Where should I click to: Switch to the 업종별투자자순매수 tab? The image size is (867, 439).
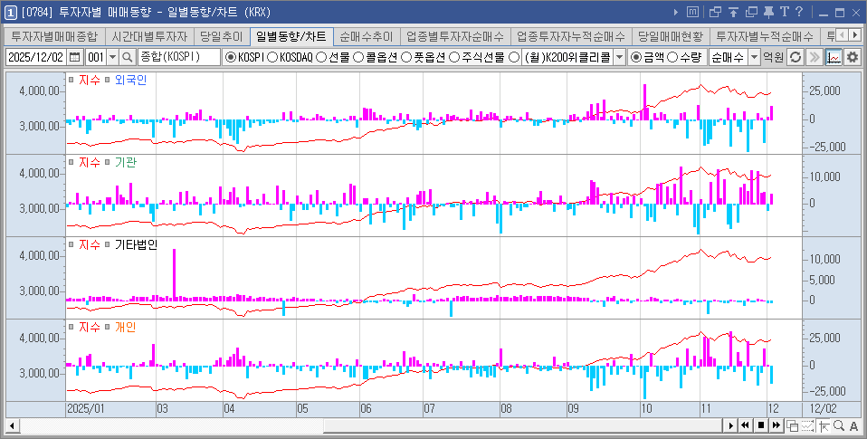[x=455, y=36]
